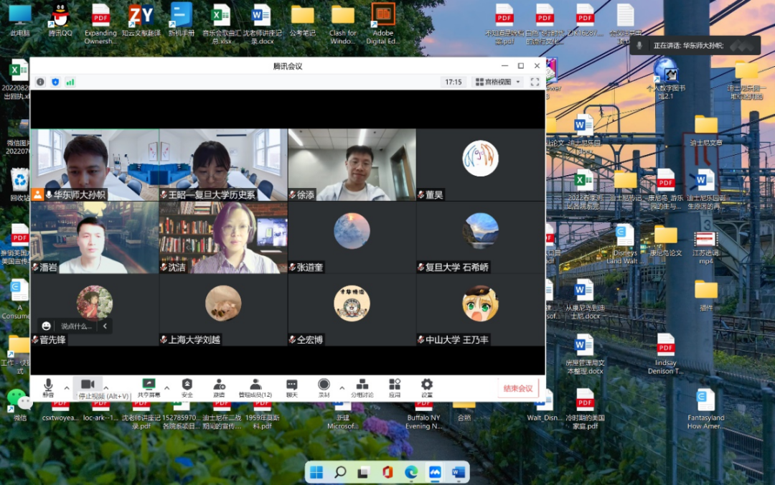Open 房屋管理局文本整理.docx on desktop
Screen dimensions: 775x485
(584, 354)
